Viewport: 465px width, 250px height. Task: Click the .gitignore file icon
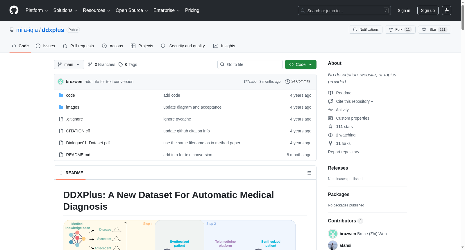(x=61, y=119)
